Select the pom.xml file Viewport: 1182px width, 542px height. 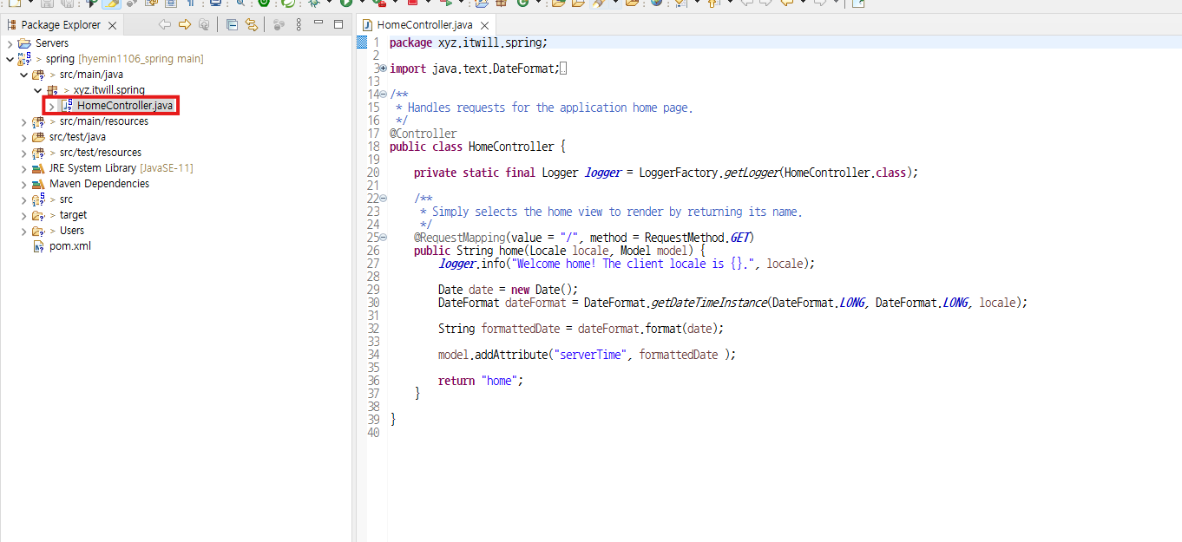[x=69, y=246]
